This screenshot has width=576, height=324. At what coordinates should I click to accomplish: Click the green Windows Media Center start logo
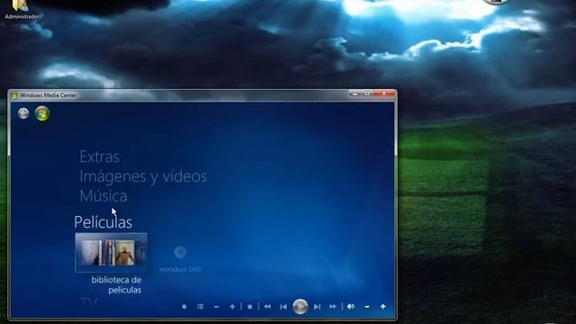(x=42, y=113)
